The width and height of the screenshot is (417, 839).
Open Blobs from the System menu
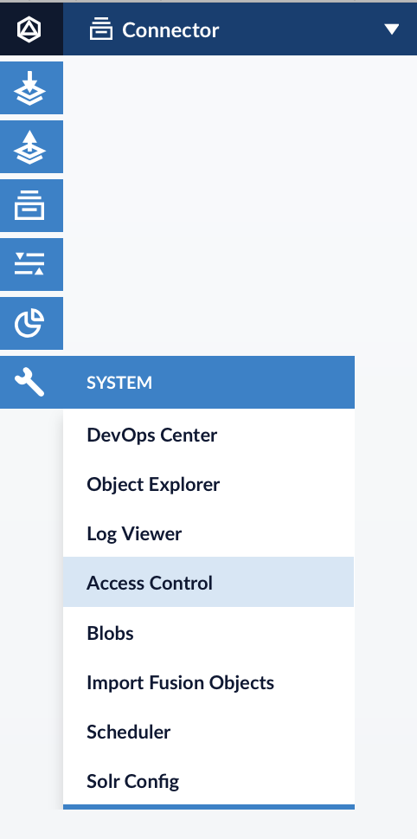click(208, 633)
